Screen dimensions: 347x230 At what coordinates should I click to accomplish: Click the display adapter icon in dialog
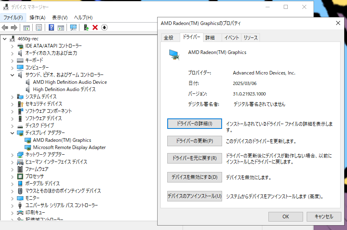[175, 55]
